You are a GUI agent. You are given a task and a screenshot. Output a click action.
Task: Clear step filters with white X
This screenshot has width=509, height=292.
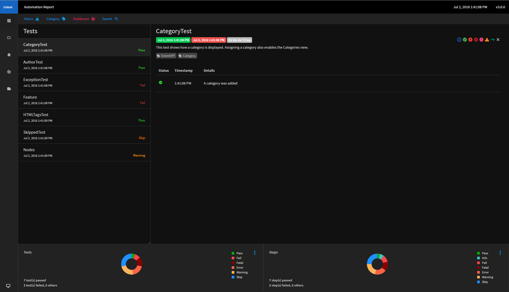[x=498, y=40]
